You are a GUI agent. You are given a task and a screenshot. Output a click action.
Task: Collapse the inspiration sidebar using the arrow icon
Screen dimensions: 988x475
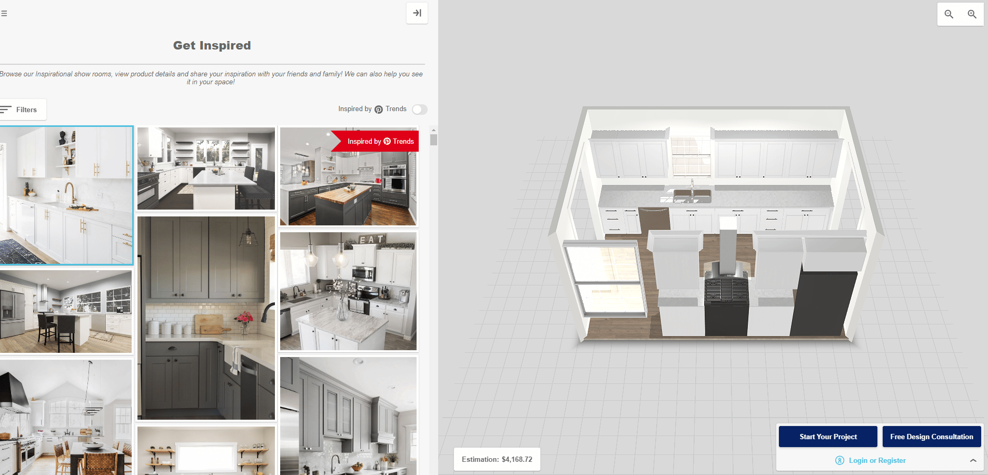(417, 13)
